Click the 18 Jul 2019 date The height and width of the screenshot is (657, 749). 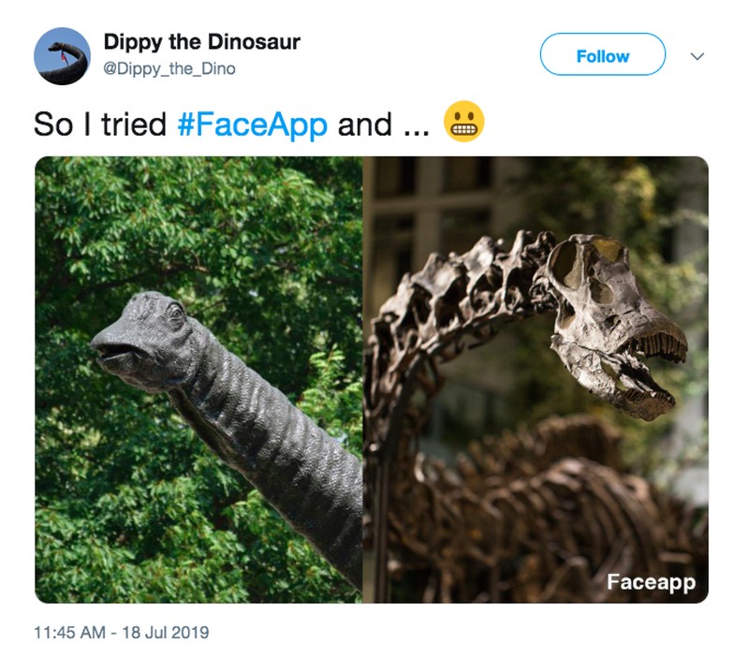click(165, 633)
